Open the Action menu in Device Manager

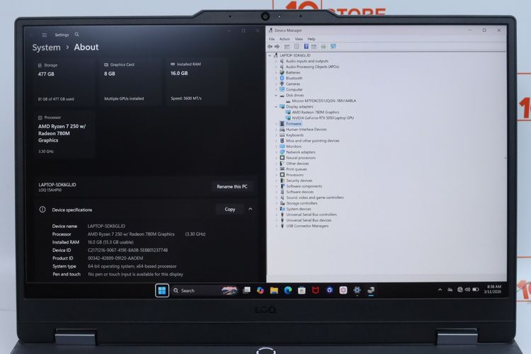(285, 39)
